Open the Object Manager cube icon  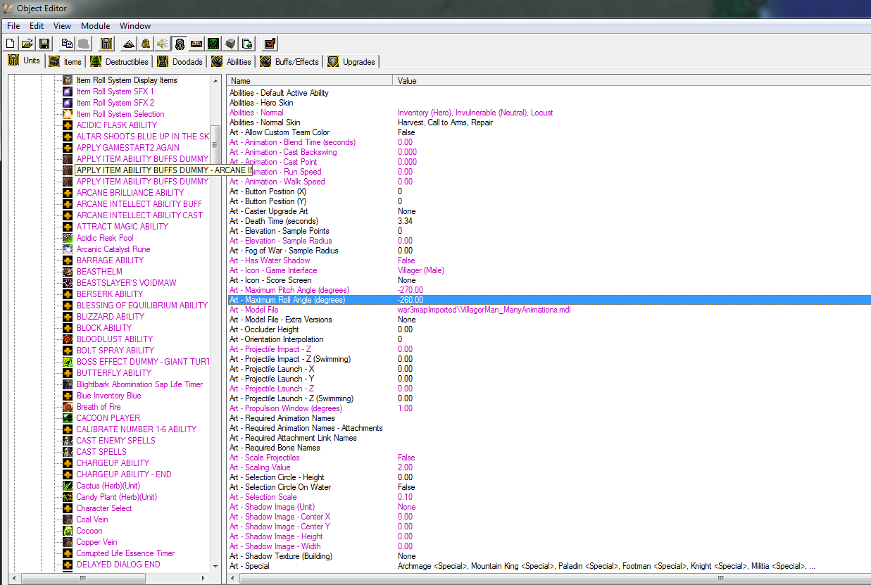(x=230, y=44)
